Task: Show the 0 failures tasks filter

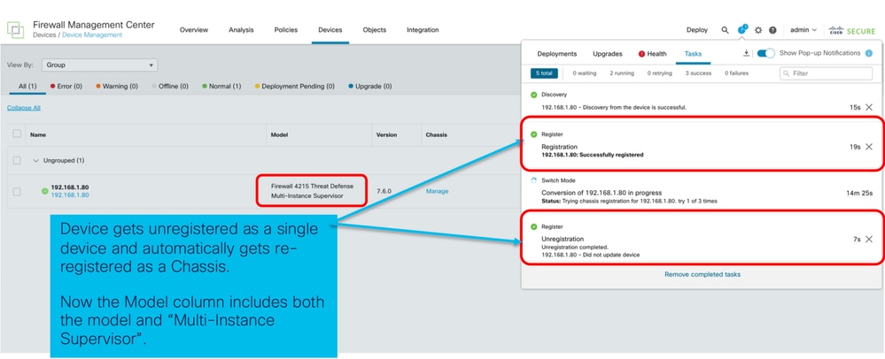Action: point(736,73)
